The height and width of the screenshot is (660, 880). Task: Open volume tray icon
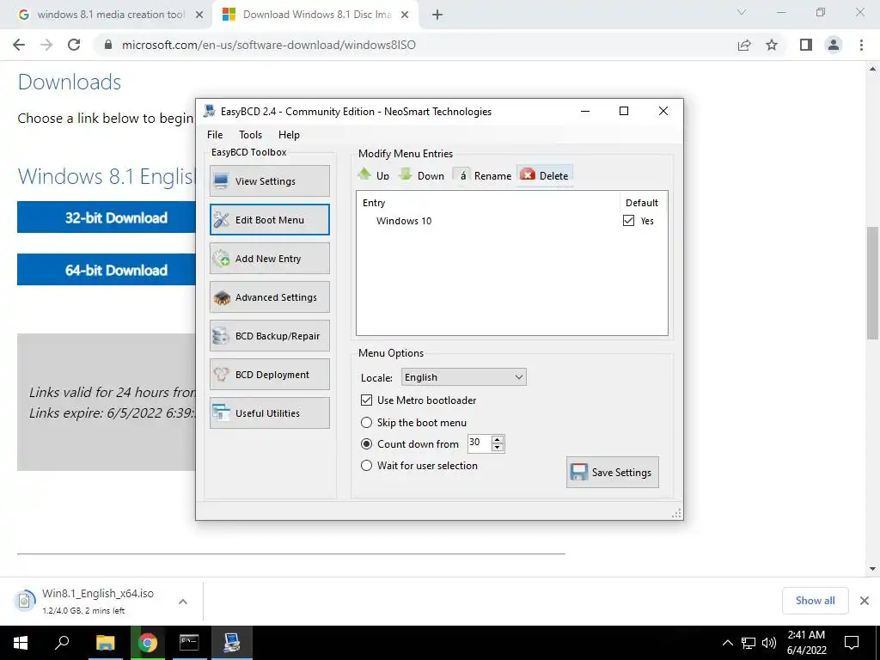point(769,643)
